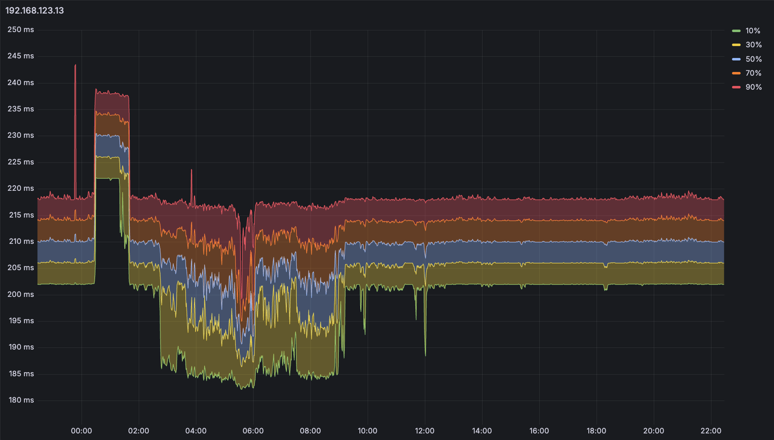Click the tallest red spike peak before 00:00
Screen dimensions: 774x440
tap(75, 65)
